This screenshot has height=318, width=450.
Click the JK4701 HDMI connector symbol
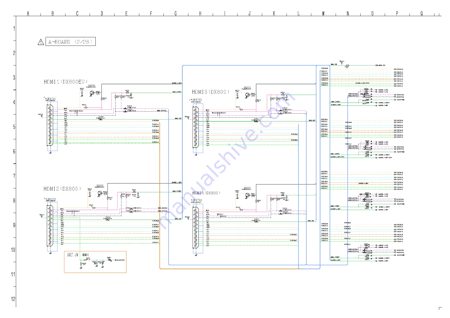tap(50, 125)
